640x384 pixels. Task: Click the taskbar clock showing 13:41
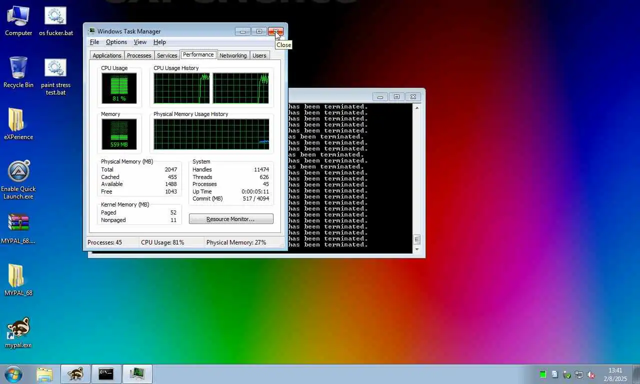pos(615,374)
